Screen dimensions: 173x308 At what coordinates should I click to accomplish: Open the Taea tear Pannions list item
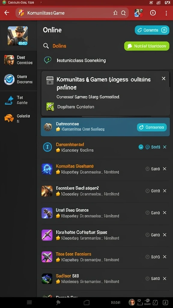tap(105, 257)
